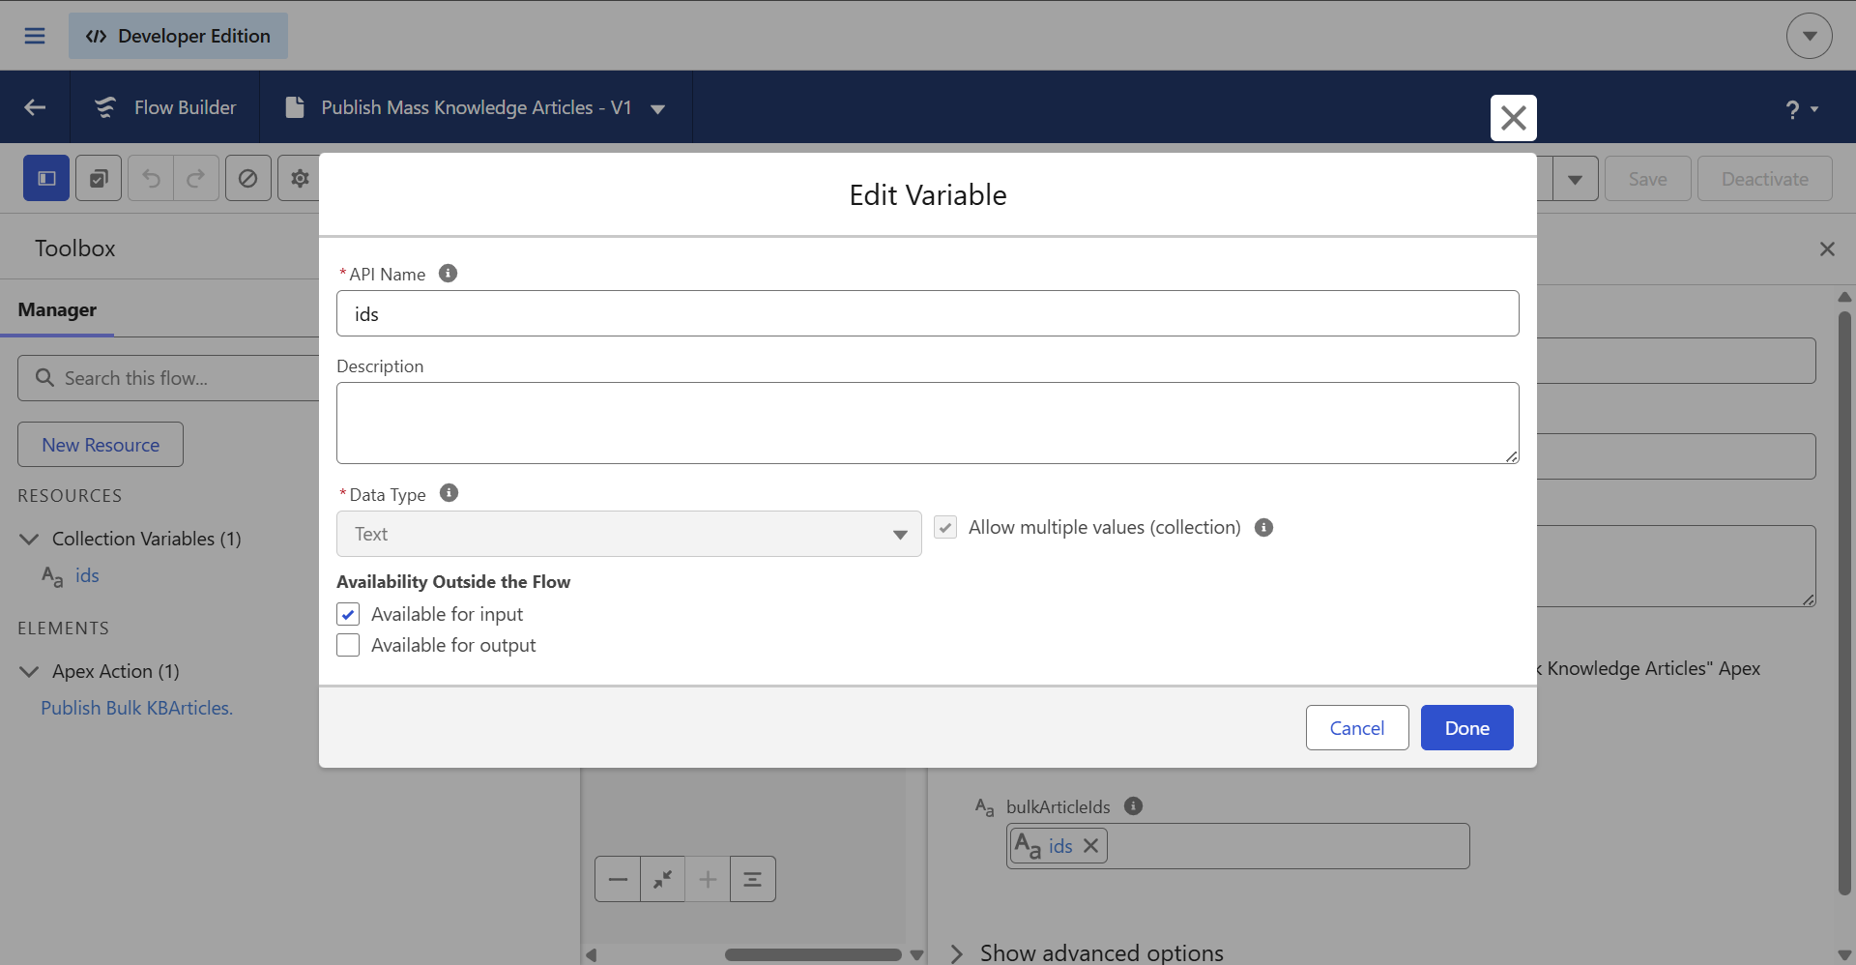Remove the ids pill with its X
The width and height of the screenshot is (1856, 965).
coord(1091,846)
